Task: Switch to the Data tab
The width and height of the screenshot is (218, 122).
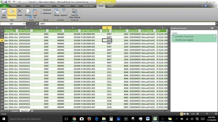Action: coord(58,6)
